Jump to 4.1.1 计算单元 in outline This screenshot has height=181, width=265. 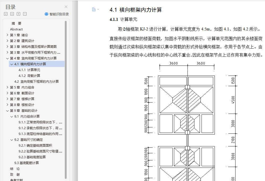click(29, 70)
